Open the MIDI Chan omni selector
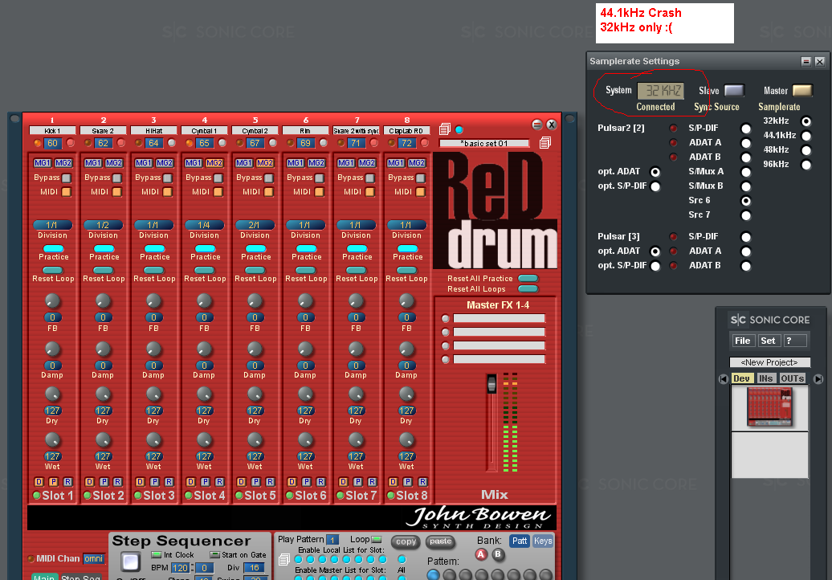Screen dimensions: 832x580 93,559
